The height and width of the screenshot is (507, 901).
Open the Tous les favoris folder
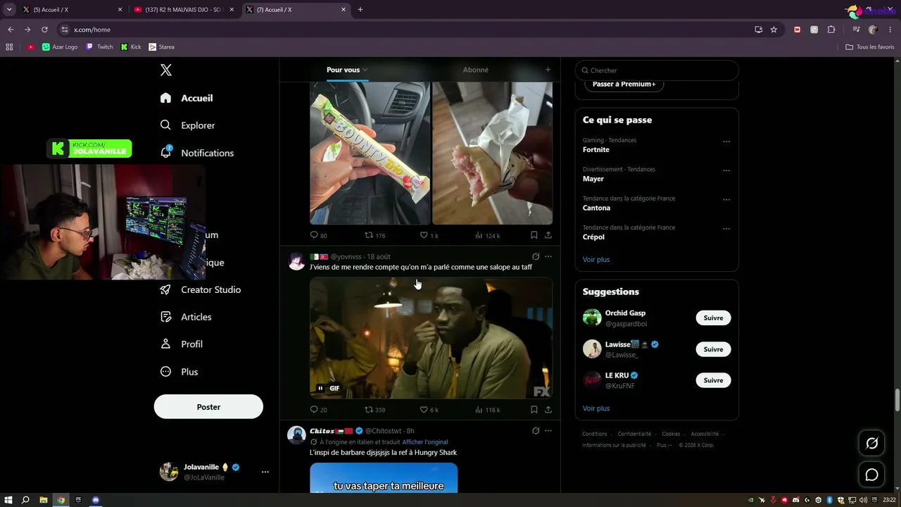click(870, 47)
